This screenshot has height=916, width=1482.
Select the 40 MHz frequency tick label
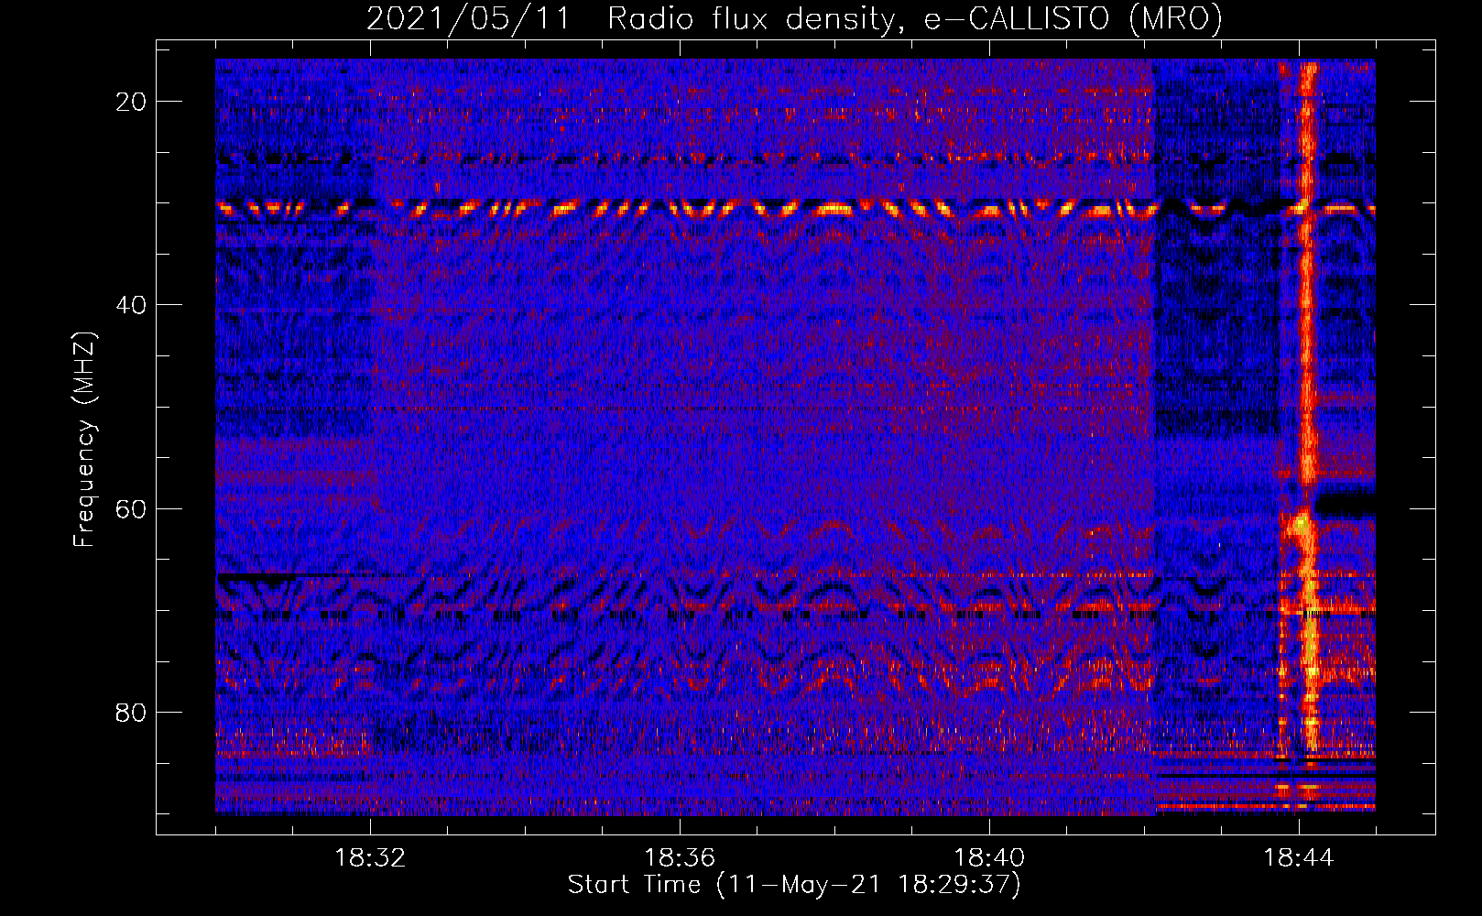[131, 305]
